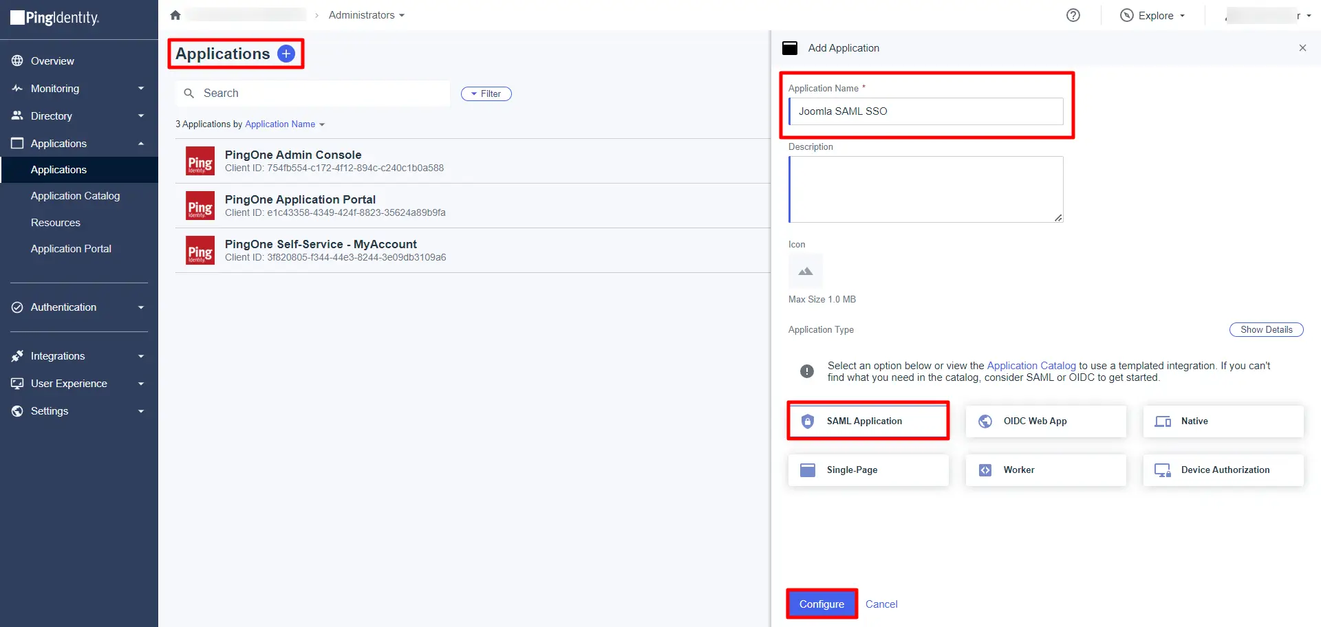Screen dimensions: 1321x627
Task: Click the Settings globe icon in sidebar
Action: 17,411
